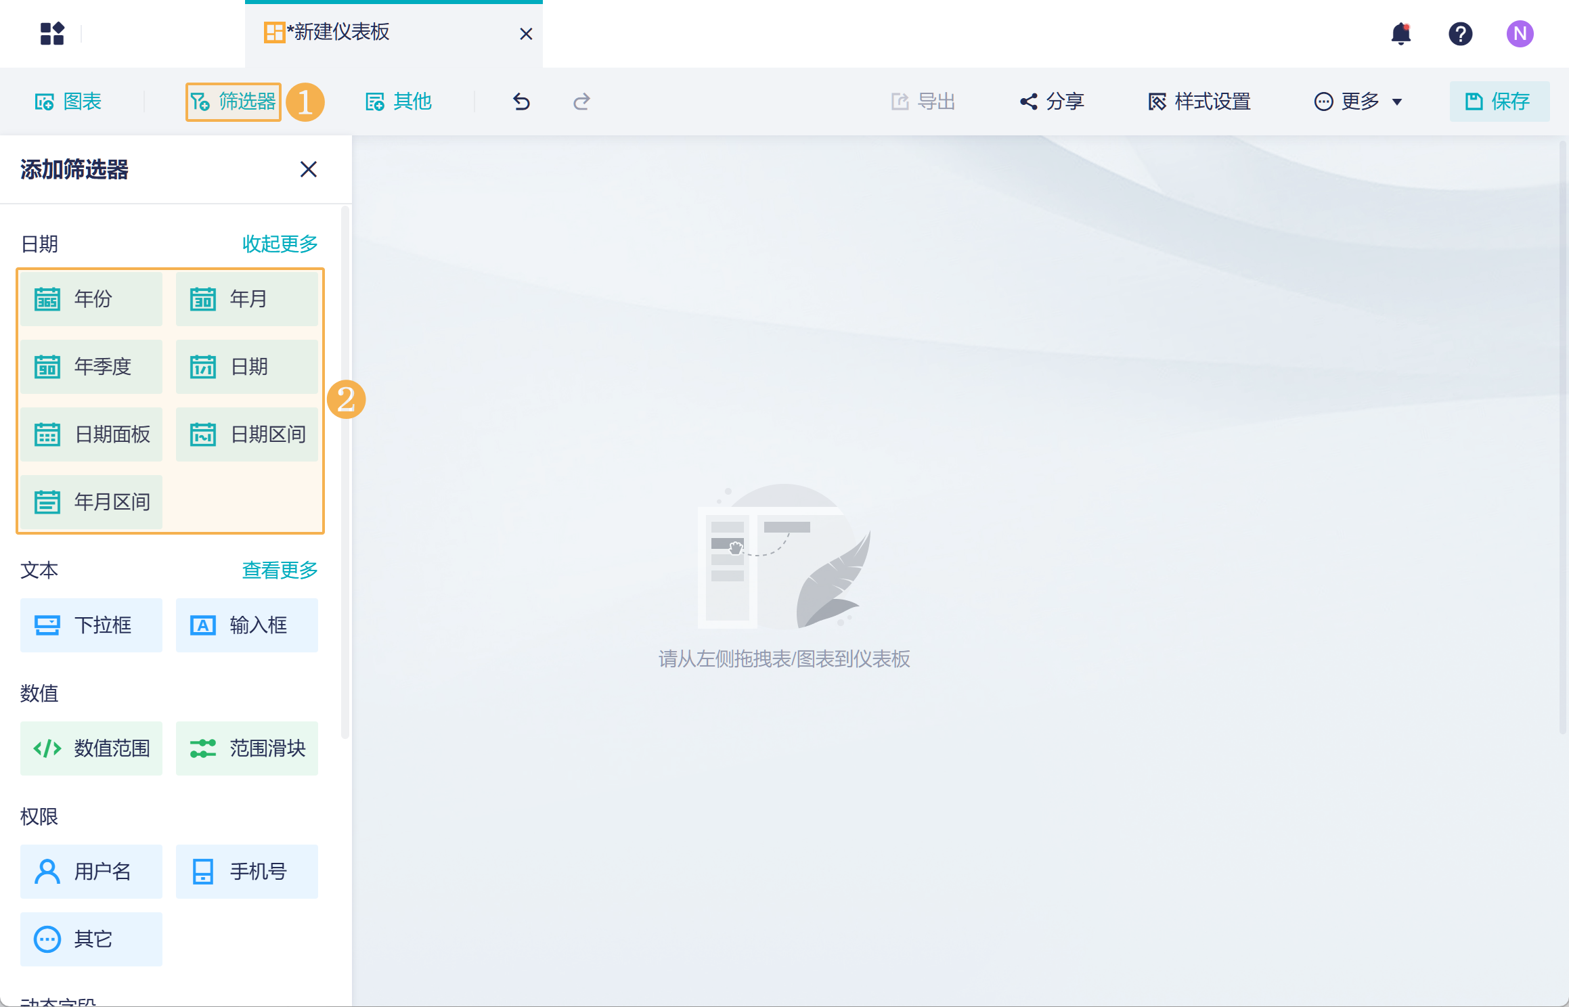Click the undo arrow icon
The height and width of the screenshot is (1007, 1569).
[521, 102]
